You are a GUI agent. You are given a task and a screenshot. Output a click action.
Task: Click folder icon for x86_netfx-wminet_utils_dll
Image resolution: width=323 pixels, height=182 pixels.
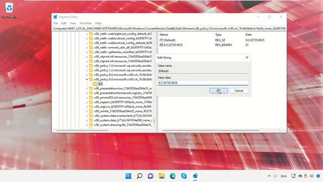pos(91,48)
